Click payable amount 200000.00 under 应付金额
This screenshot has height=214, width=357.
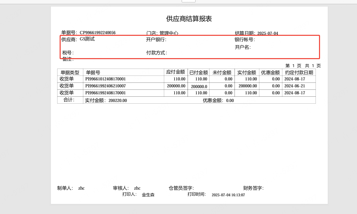tap(176, 86)
